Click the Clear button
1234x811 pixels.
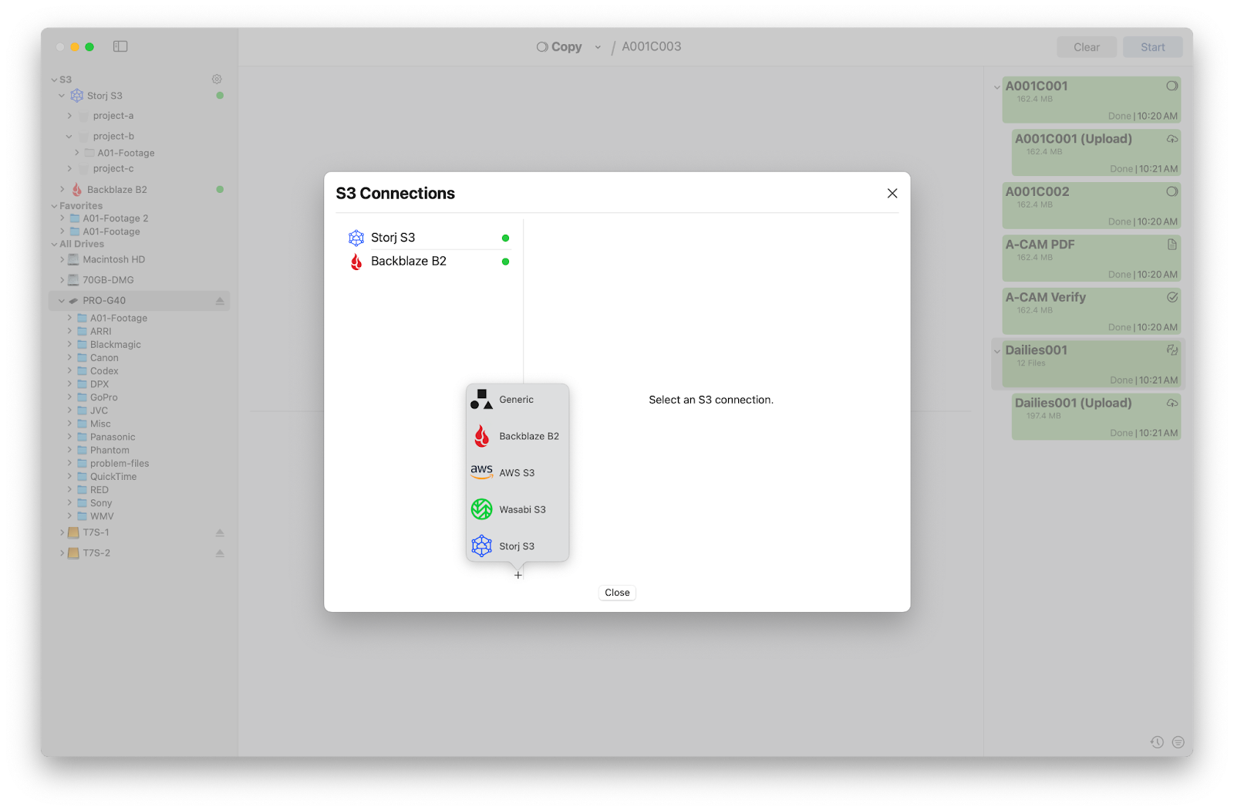click(1087, 47)
